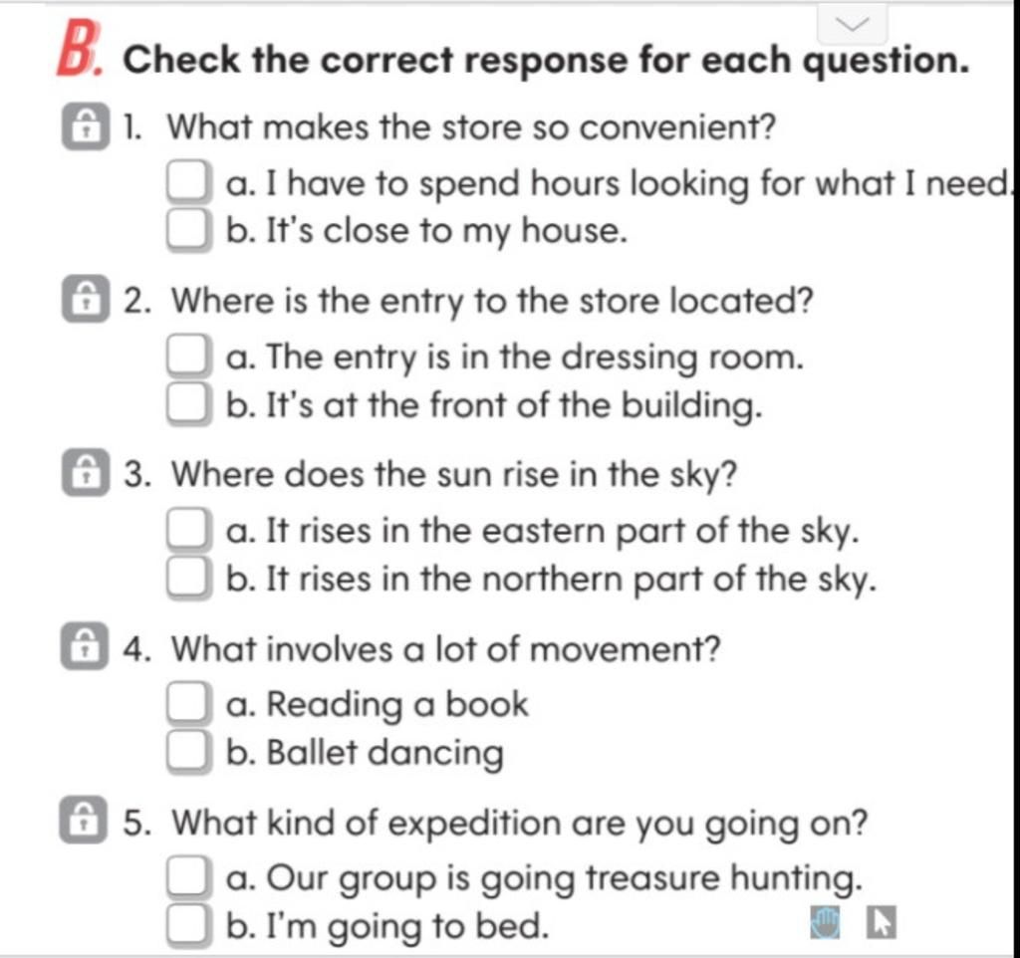The width and height of the screenshot is (1020, 958).
Task: Click the lock icon beside question 5
Action: [x=86, y=823]
